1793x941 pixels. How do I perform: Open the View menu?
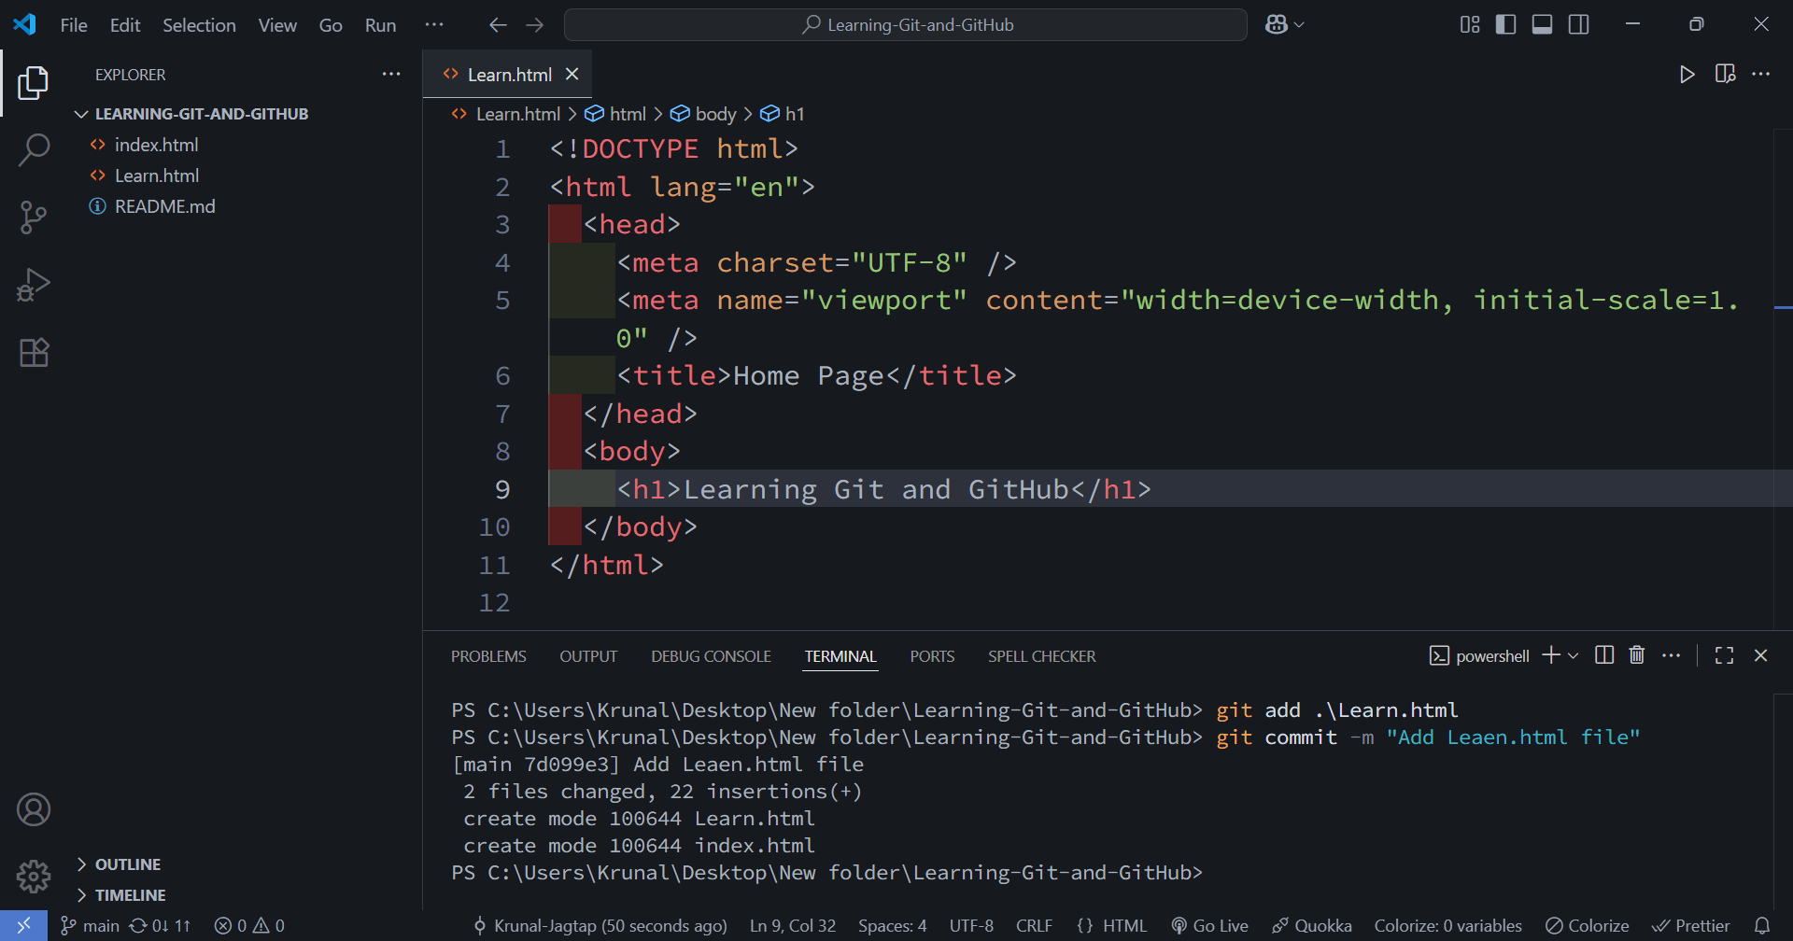pyautogui.click(x=277, y=25)
